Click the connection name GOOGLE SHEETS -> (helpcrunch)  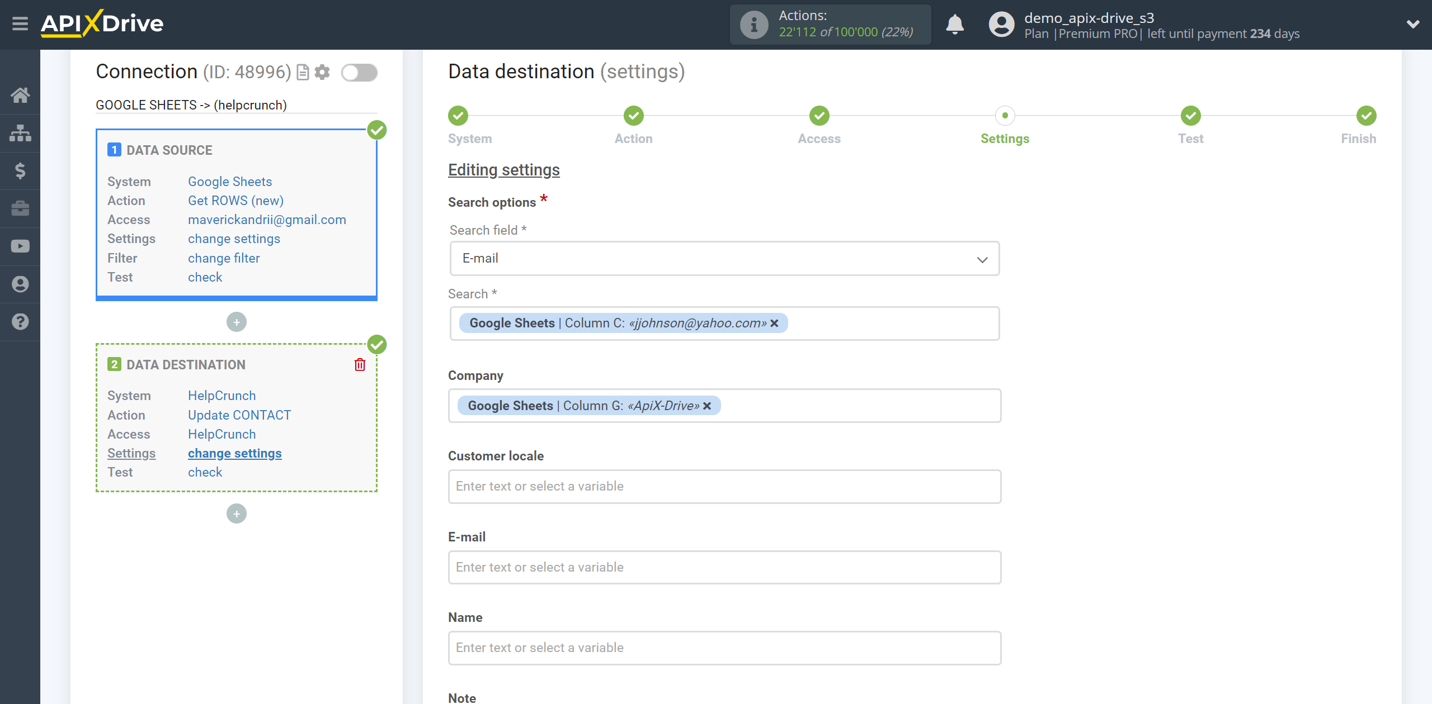click(x=191, y=105)
